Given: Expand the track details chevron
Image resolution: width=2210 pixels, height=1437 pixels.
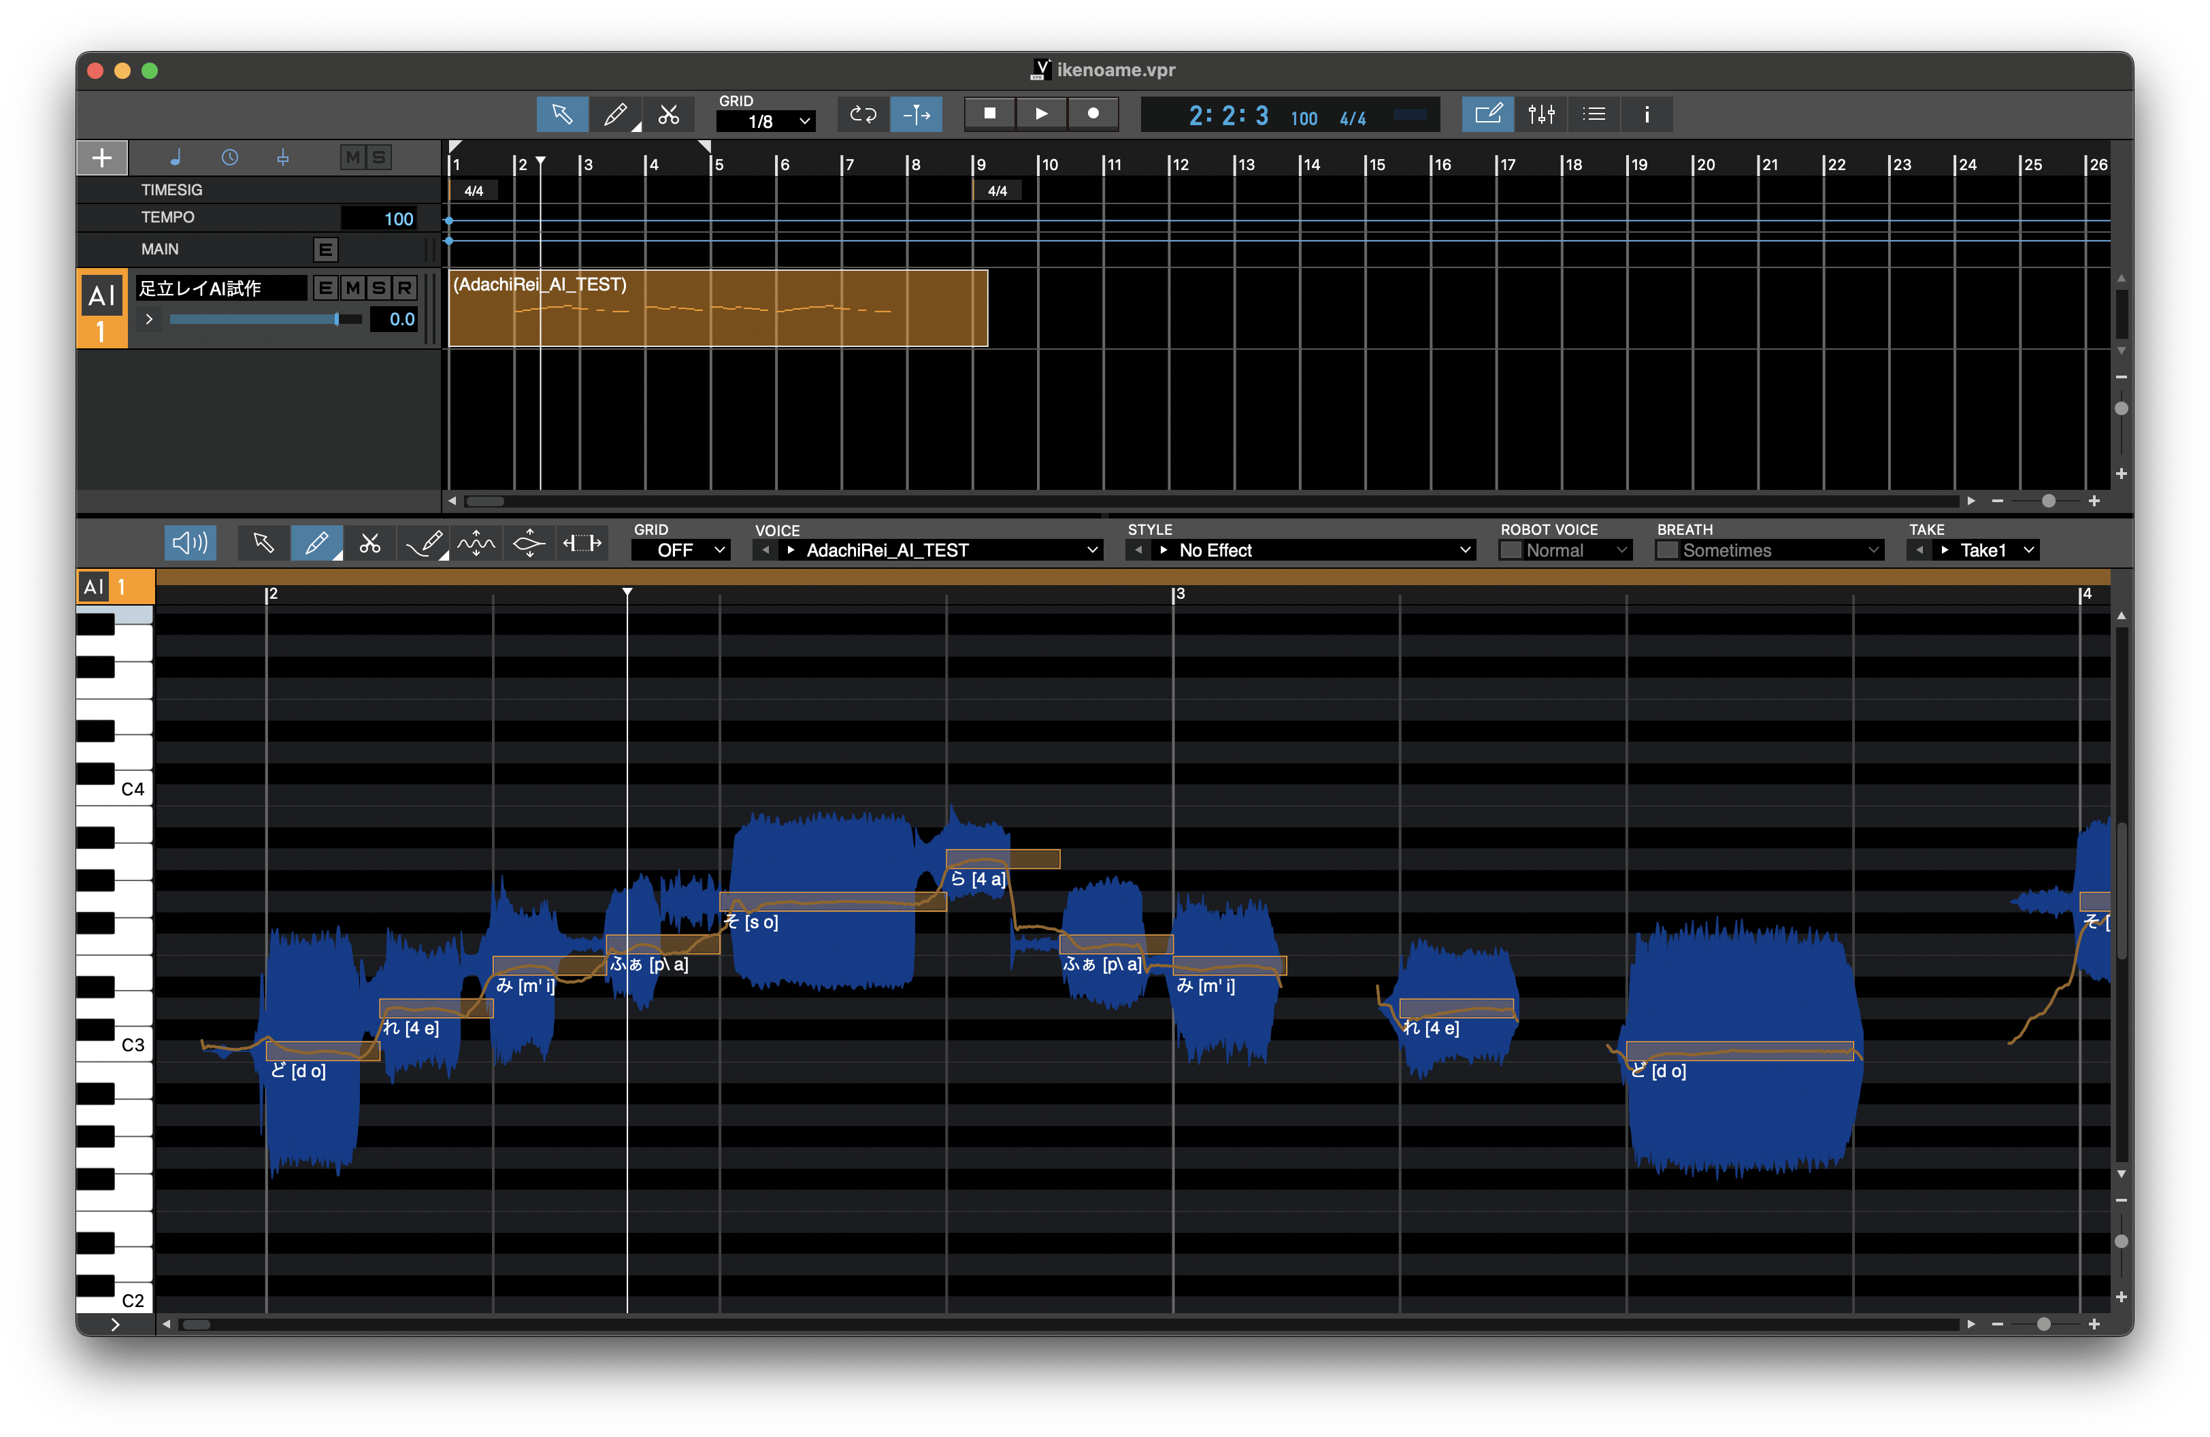Looking at the screenshot, I should [x=148, y=319].
